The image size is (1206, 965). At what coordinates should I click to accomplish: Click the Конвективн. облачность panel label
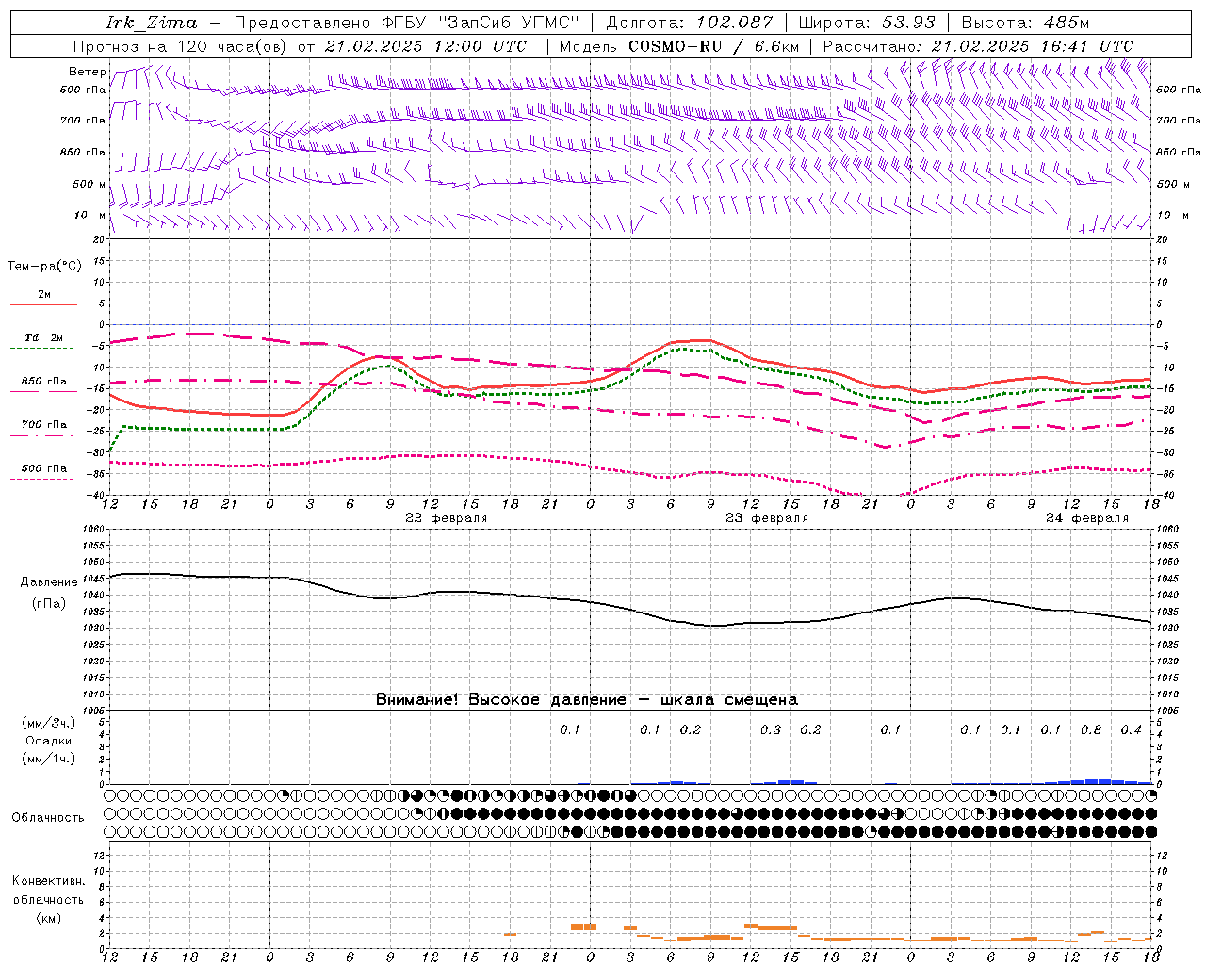(x=48, y=890)
